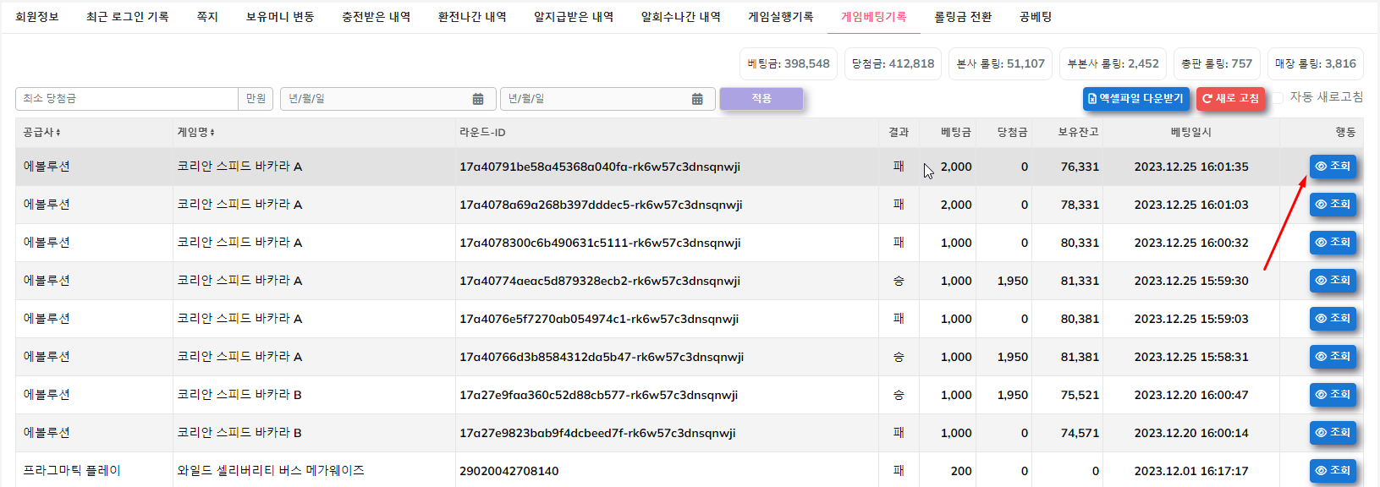This screenshot has width=1380, height=487.
Task: Open the 롤링금 전환 tab
Action: tap(962, 17)
